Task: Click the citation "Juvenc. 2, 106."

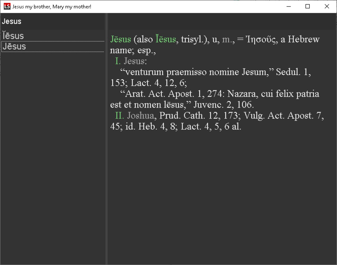Action: (223, 105)
